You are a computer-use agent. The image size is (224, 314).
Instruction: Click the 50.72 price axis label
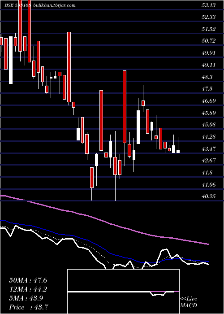209,41
